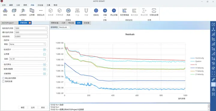Click the highlighted icon below the ruler
Screen dimensions: 216x111
tap(213, 84)
